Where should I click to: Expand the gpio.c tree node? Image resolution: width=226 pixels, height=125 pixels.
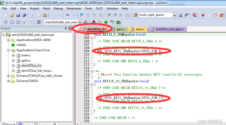click(13, 60)
